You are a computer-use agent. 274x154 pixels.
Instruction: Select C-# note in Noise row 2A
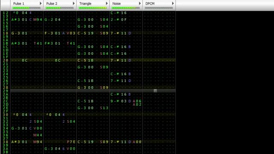[x=115, y=94]
